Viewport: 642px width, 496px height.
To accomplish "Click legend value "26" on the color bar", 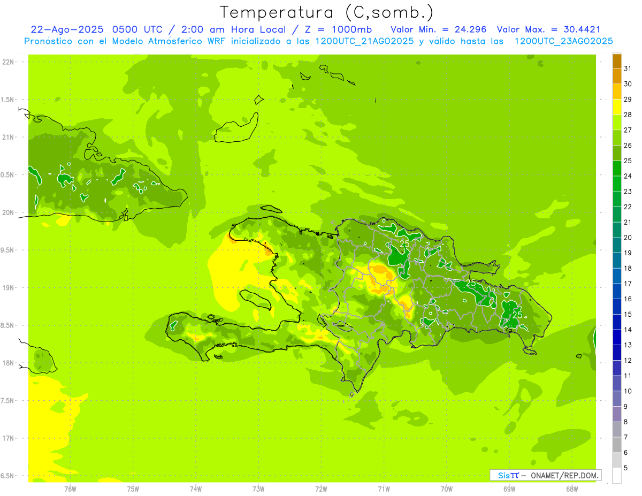I will click(628, 145).
